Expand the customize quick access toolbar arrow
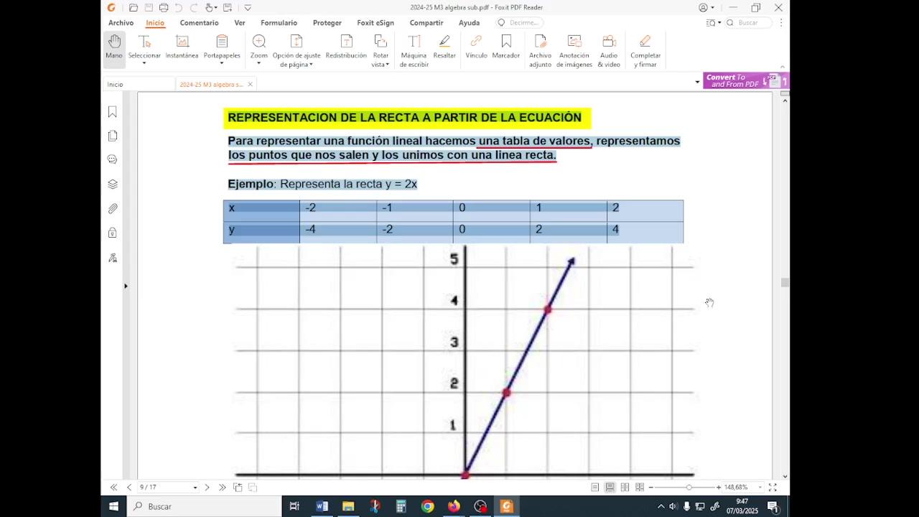Viewport: 919px width, 517px height. point(248,8)
